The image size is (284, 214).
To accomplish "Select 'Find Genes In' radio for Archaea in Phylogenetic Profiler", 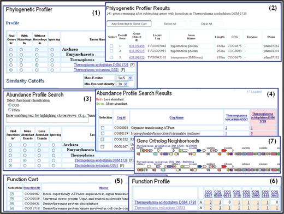I will pos(11,50).
